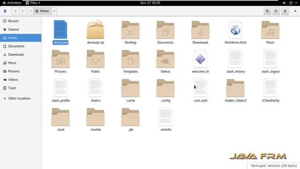Select the .bash_logout file icon
The image size is (300, 169).
pos(270,59)
